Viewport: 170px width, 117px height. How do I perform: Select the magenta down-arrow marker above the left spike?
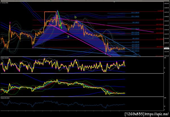(10, 23)
